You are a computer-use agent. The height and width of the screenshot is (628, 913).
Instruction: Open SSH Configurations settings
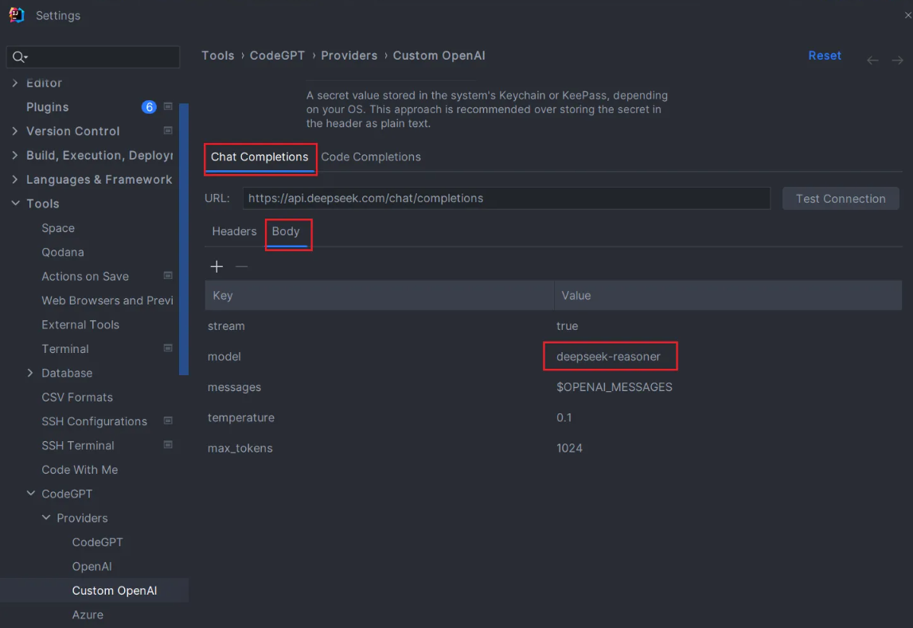[95, 421]
